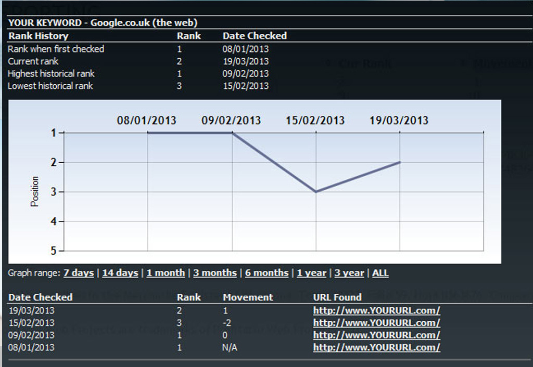Set graph range to 7 days
Screen dimensions: 533x367
click(79, 273)
